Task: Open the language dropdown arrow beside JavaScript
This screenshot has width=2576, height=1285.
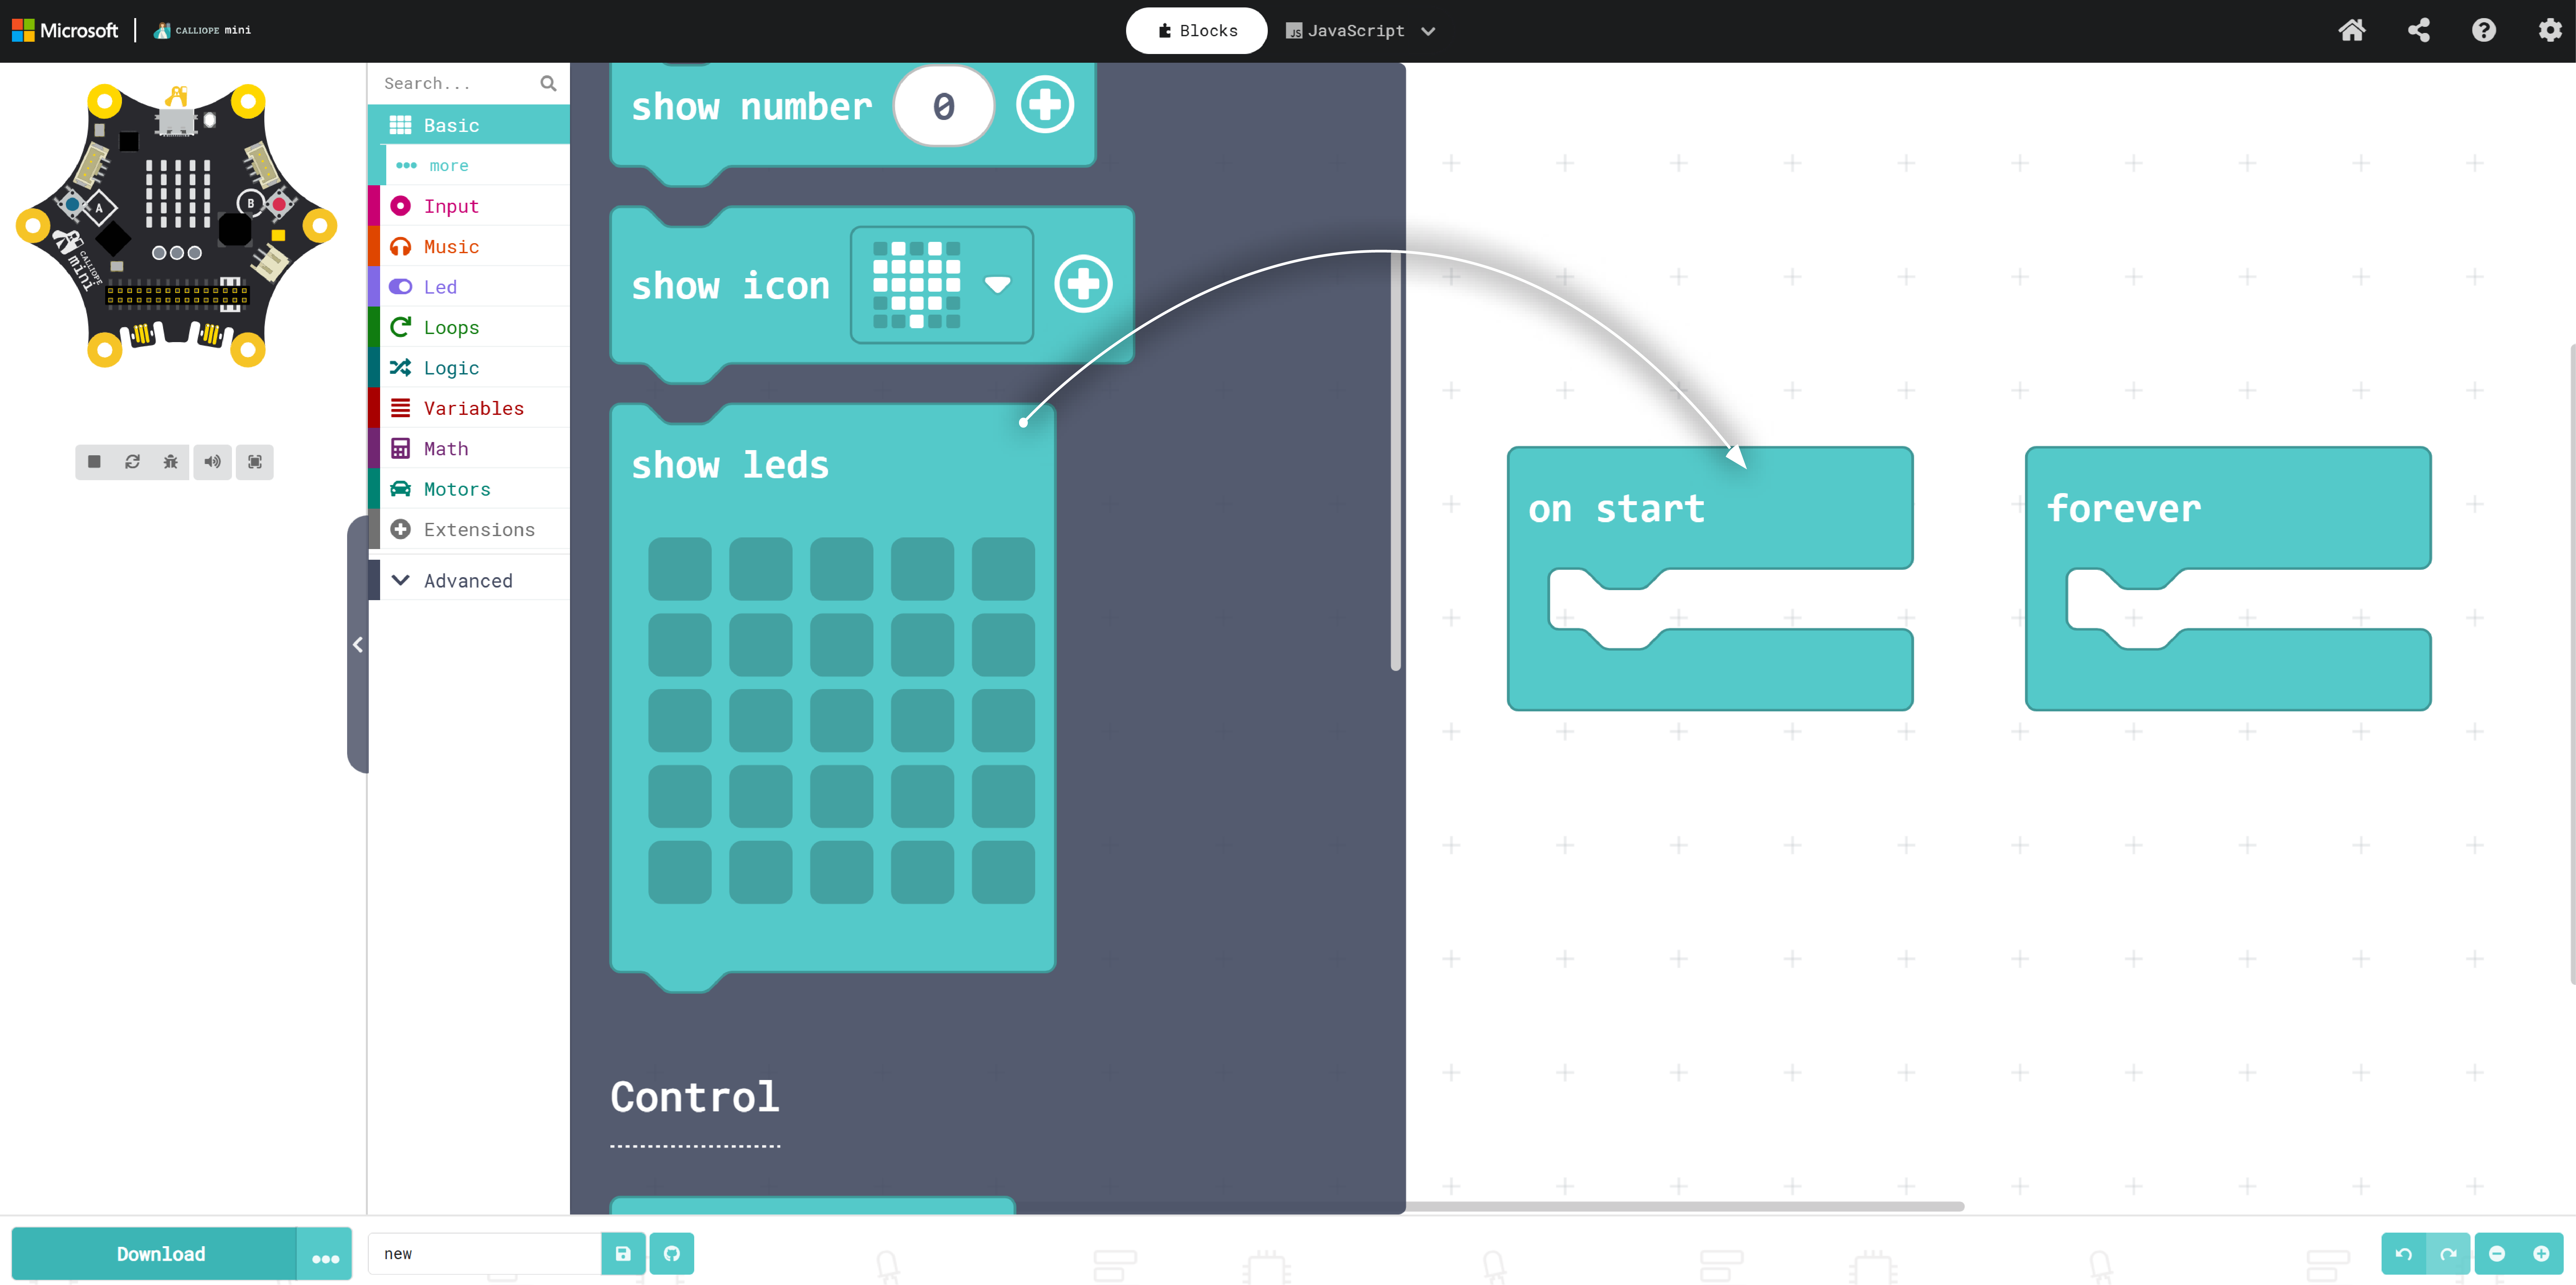Action: [x=1428, y=31]
